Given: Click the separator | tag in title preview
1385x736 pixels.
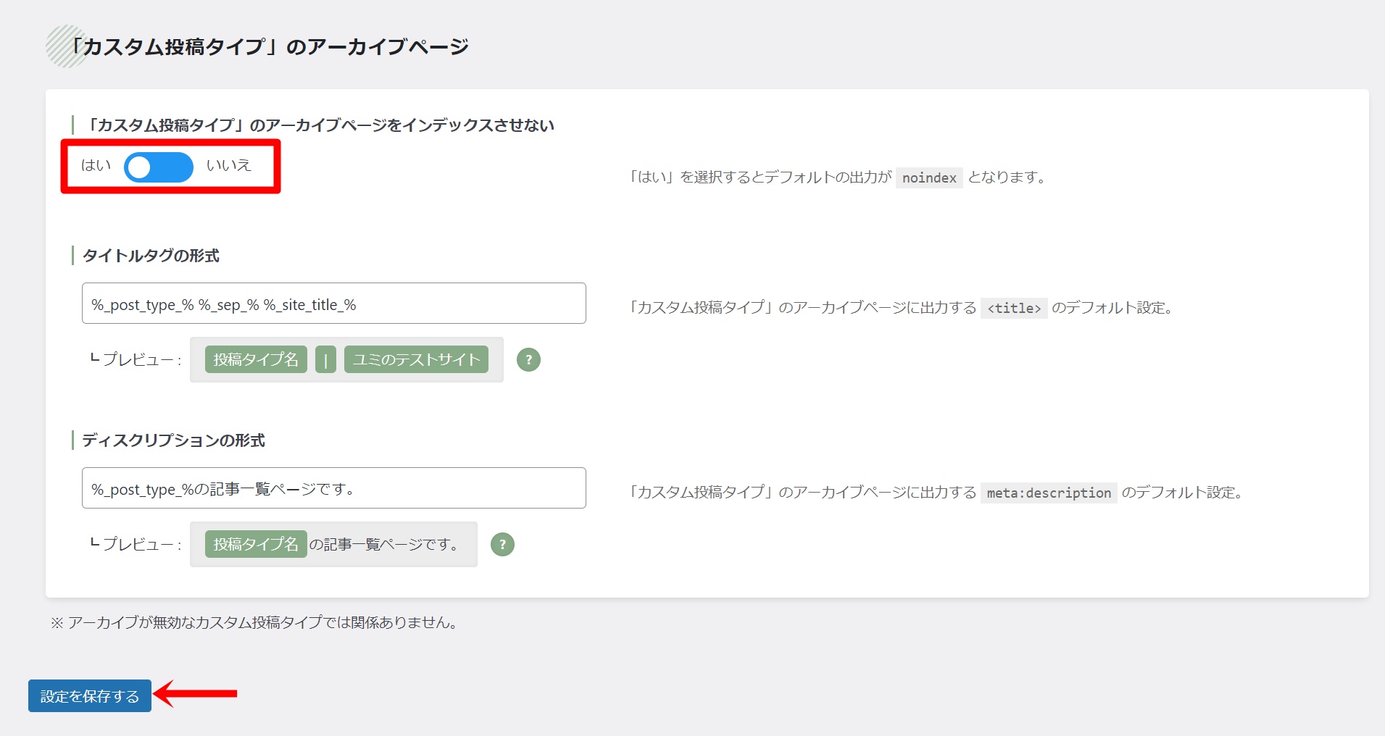Looking at the screenshot, I should 325,359.
